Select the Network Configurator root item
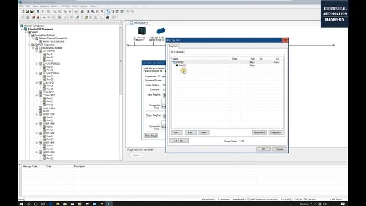The image size is (366, 206). [x=34, y=26]
